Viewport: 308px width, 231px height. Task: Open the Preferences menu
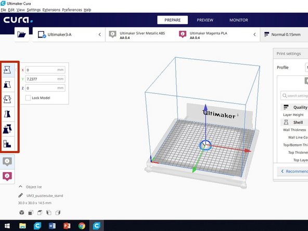tap(72, 9)
